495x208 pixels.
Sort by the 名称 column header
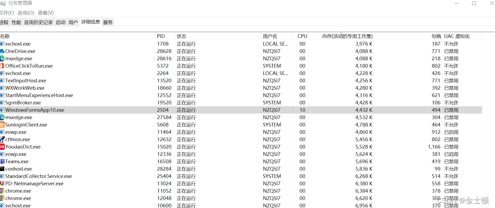click(78, 36)
